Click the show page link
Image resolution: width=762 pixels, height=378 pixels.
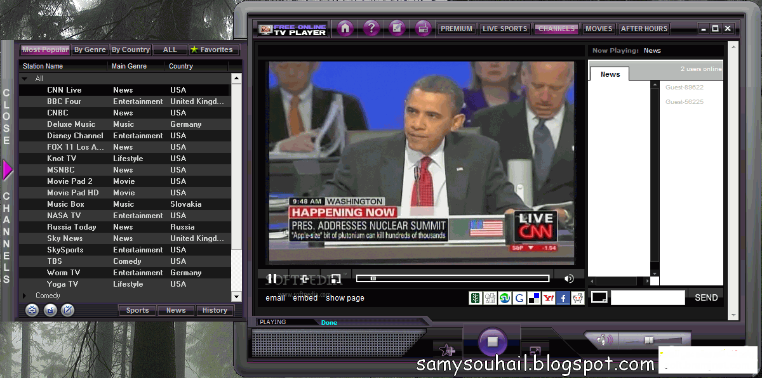[x=345, y=298]
